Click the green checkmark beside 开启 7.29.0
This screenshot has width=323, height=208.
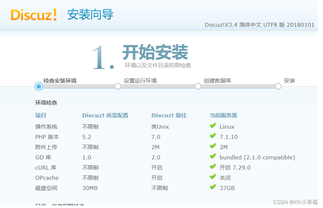coord(213,167)
